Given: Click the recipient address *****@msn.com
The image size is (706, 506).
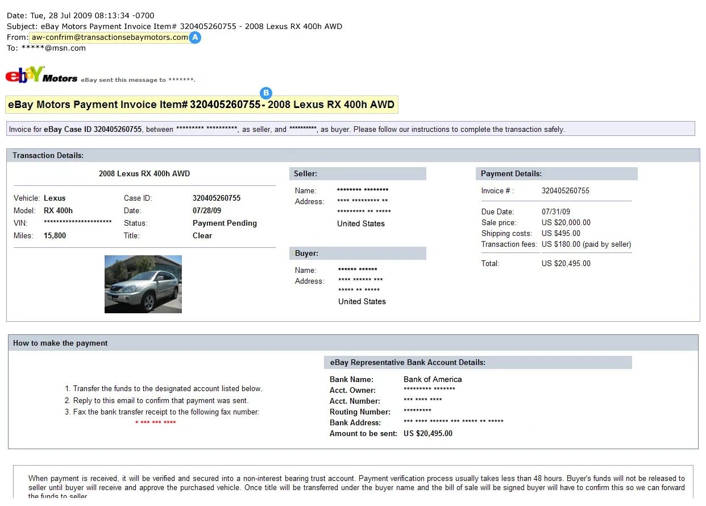Looking at the screenshot, I should coord(53,48).
